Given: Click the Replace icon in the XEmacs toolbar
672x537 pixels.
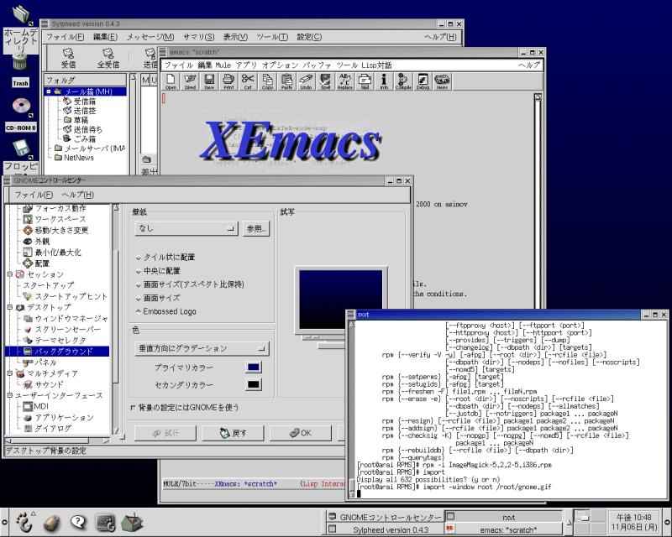Looking at the screenshot, I should 345,81.
